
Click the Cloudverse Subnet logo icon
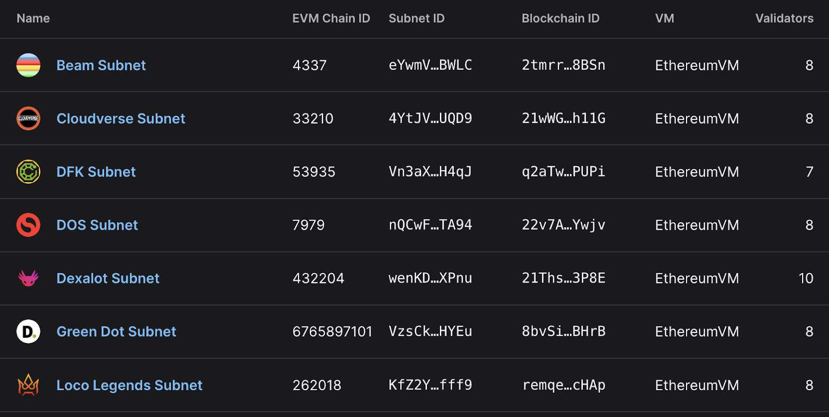coord(28,118)
